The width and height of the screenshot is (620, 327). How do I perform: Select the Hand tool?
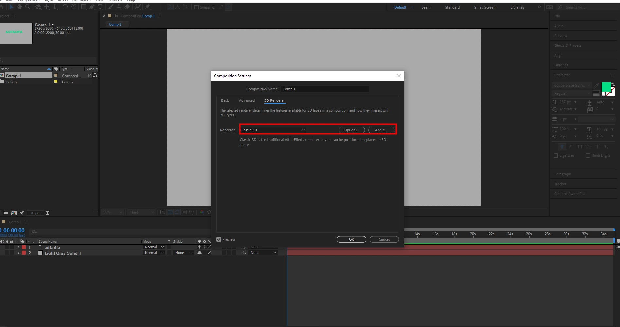[20, 7]
